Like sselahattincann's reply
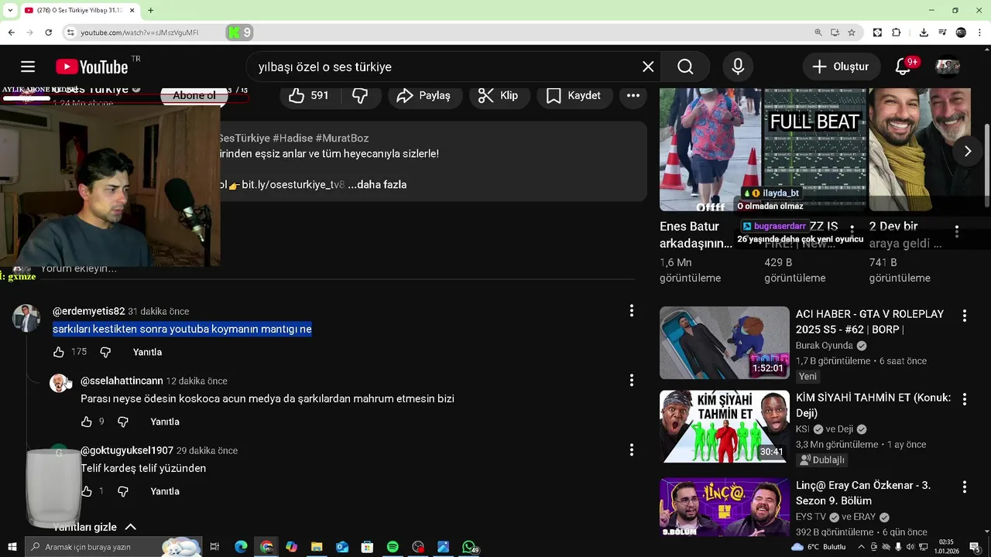 click(87, 422)
